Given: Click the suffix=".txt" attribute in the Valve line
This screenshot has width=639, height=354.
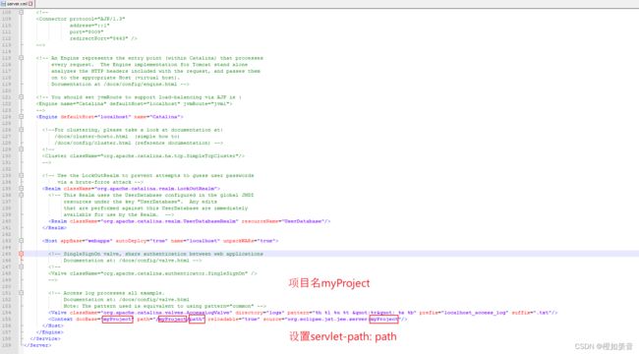Looking at the screenshot, I should pos(530,313).
